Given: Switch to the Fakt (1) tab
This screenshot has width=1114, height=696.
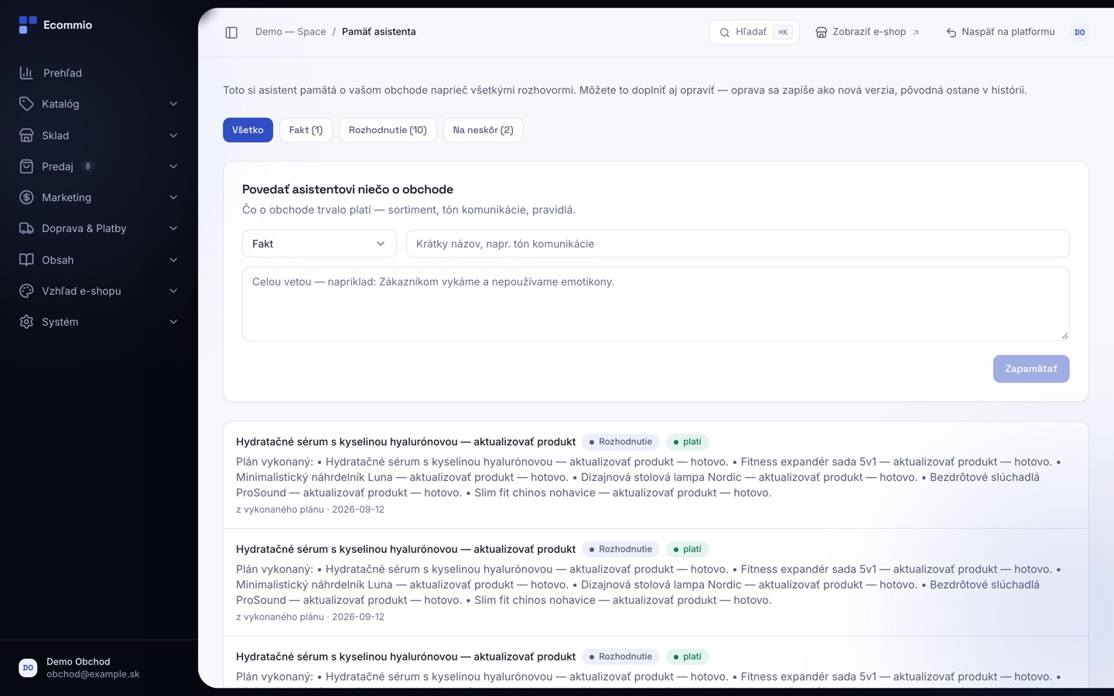Looking at the screenshot, I should (306, 130).
